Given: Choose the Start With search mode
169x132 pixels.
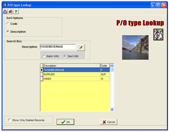Looking at the screenshot, I should 65,56.
